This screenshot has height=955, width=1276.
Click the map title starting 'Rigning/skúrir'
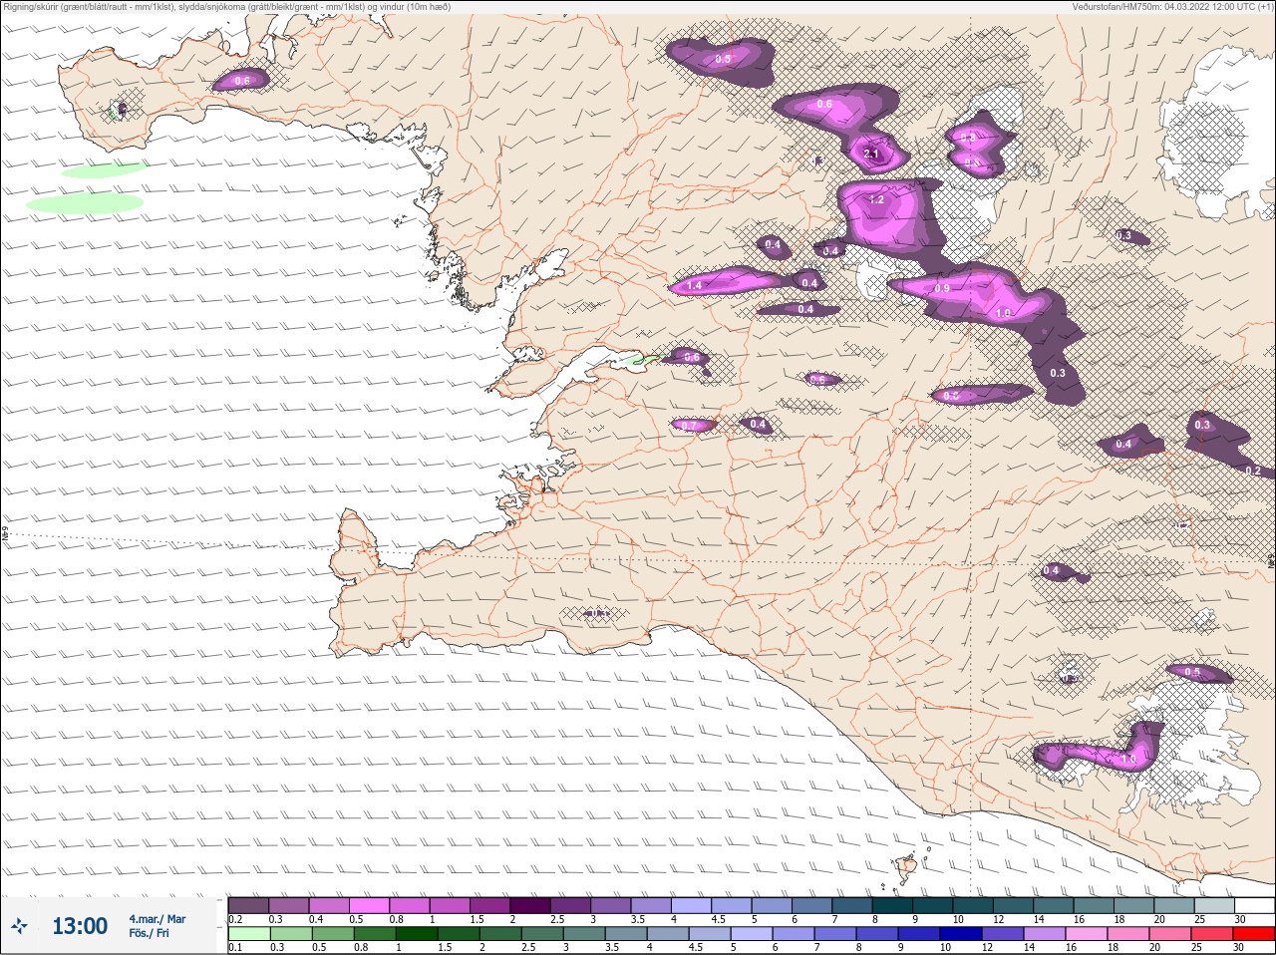coord(227,7)
